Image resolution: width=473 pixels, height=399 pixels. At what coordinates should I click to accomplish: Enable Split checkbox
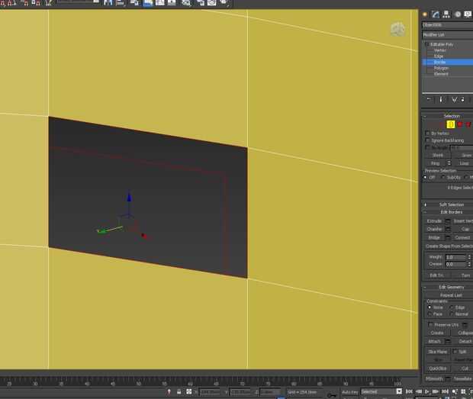(455, 352)
